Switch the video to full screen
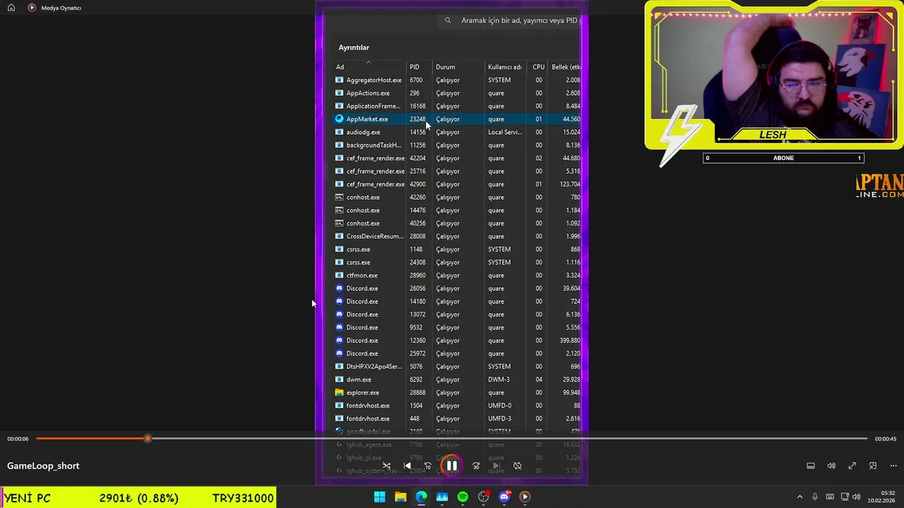Screen dimensions: 904x508 (x=852, y=466)
